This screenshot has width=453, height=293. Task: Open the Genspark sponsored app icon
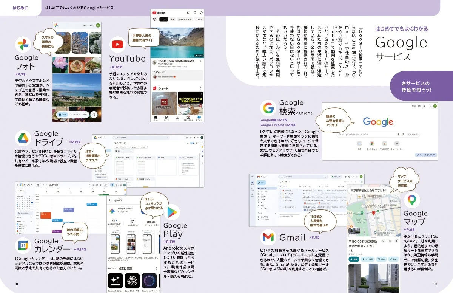tap(115, 281)
